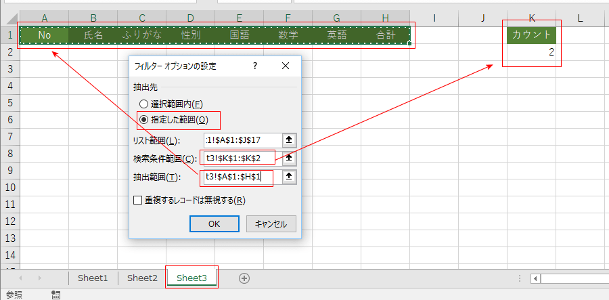The height and width of the screenshot is (300, 609).
Task: Collapse dialog via List range picker icon
Action: [x=288, y=140]
